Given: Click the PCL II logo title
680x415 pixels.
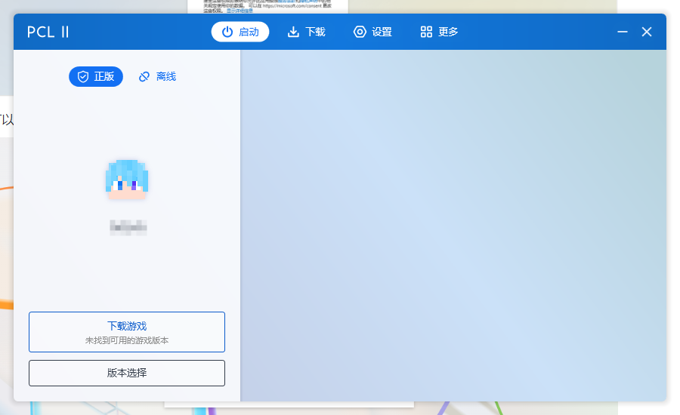Looking at the screenshot, I should (48, 32).
